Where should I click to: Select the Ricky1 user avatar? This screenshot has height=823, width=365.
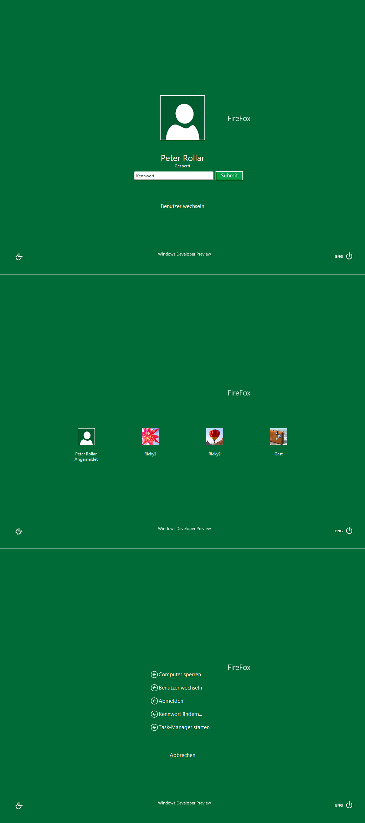point(150,436)
